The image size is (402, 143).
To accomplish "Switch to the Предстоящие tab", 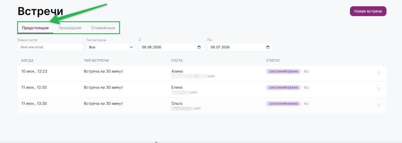I will coord(35,28).
